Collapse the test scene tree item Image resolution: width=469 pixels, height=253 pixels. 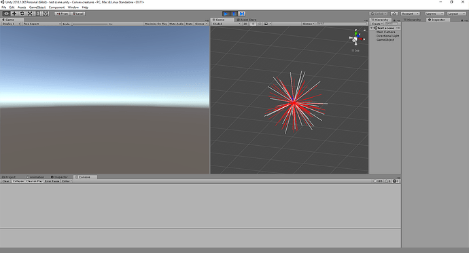(x=372, y=28)
